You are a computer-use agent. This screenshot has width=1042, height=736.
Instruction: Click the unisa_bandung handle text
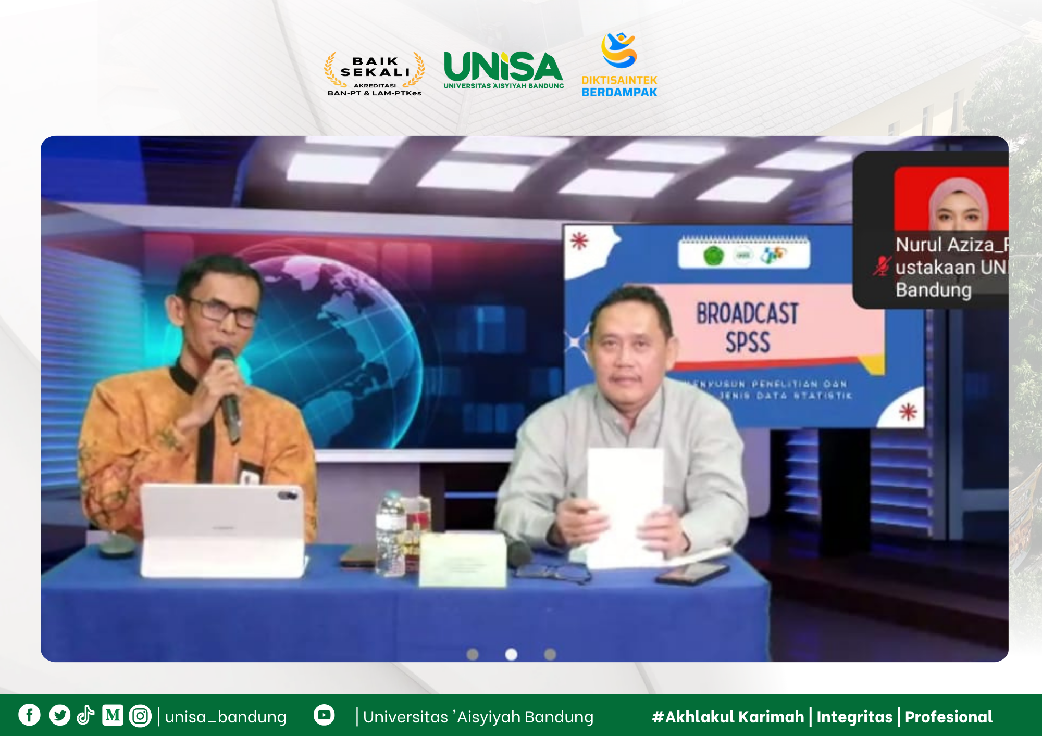point(226,717)
